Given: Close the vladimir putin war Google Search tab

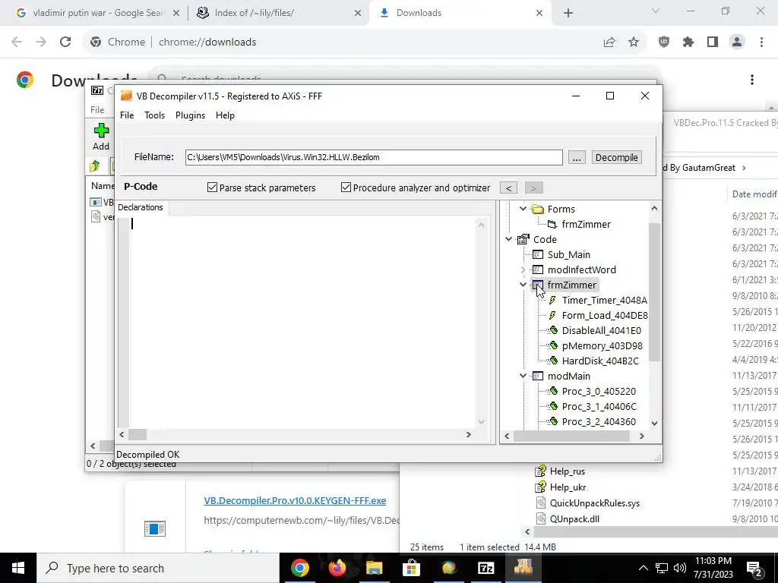Looking at the screenshot, I should (x=176, y=14).
